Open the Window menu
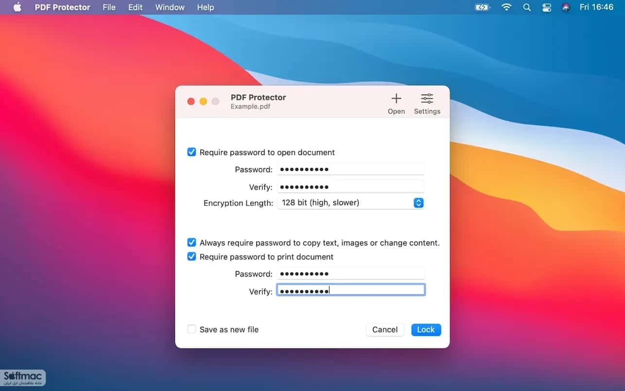The image size is (625, 391). [170, 7]
